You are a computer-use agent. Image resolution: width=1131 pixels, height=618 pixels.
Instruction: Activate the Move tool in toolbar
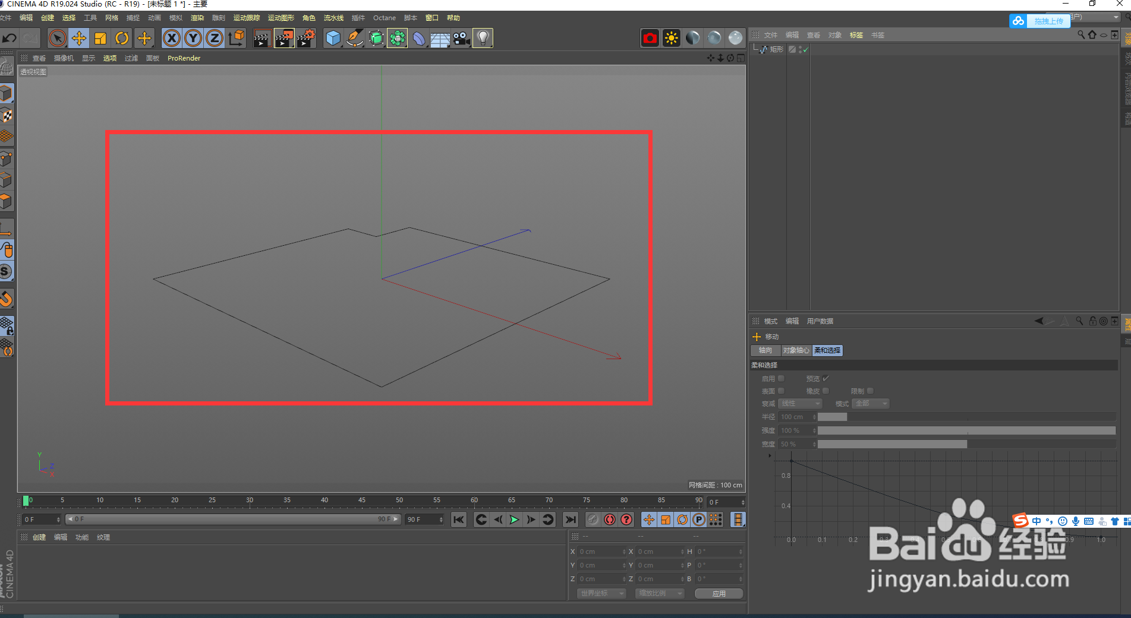pos(78,39)
